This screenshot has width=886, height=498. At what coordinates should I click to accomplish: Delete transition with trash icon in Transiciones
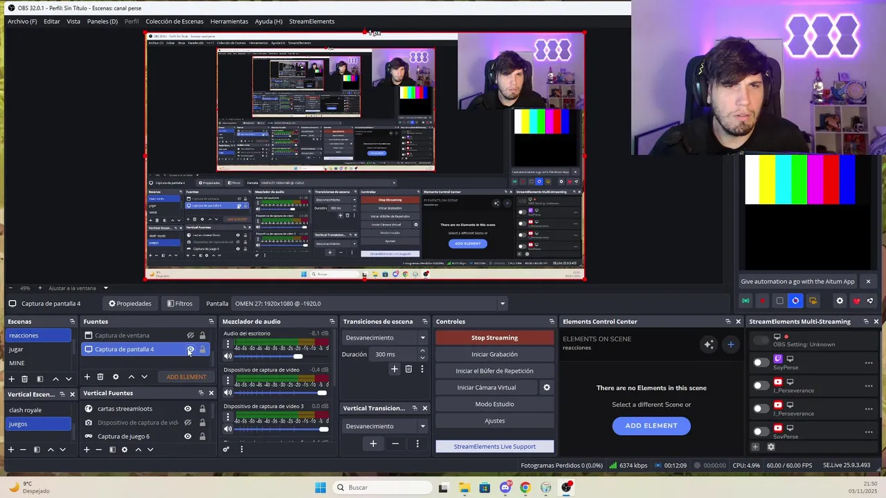[408, 369]
